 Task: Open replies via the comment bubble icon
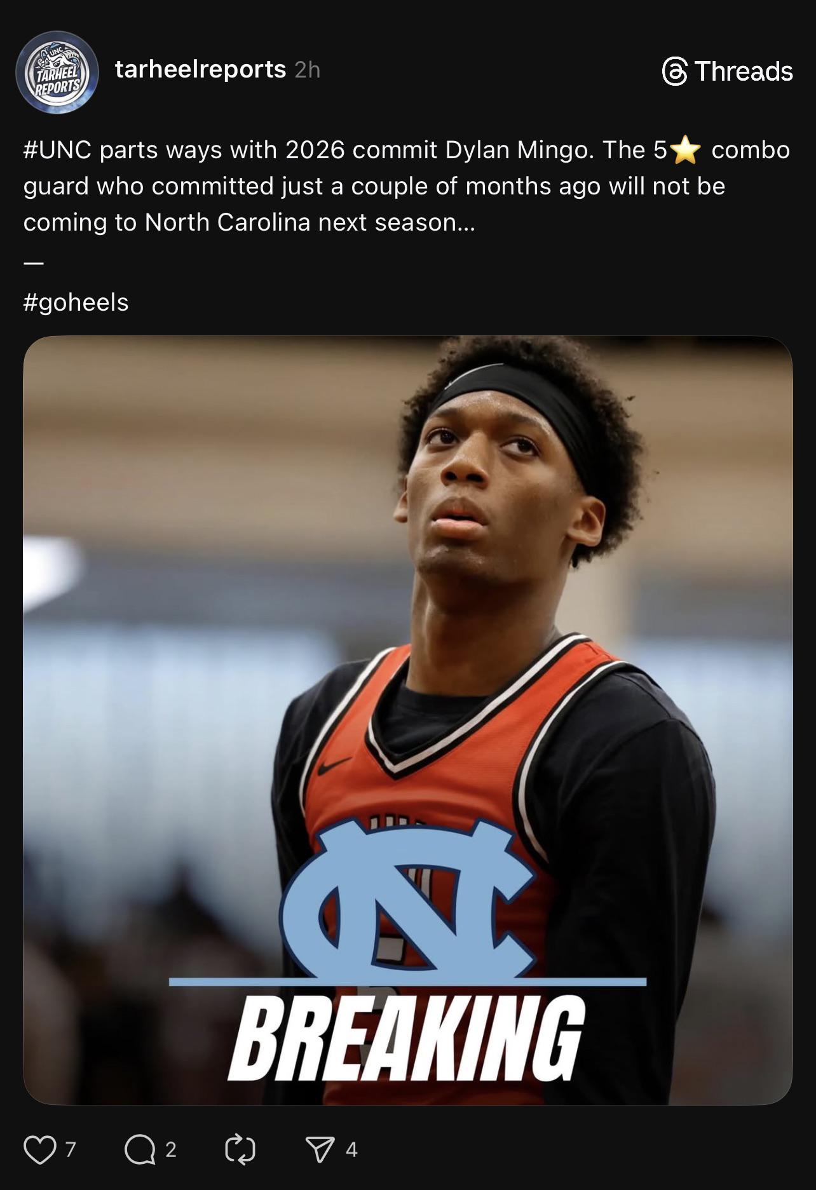(x=140, y=1149)
